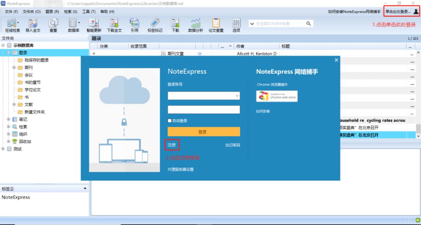Select the 我保存的题录 folder
The image size is (421, 225).
[37, 60]
